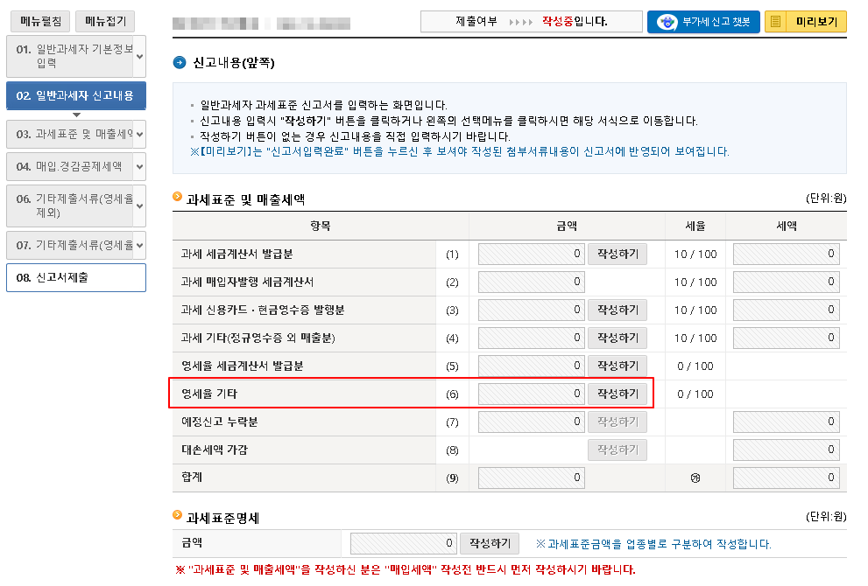
Task: Expand the 04. 매입.경감공제세액 chevron
Action: click(x=139, y=167)
